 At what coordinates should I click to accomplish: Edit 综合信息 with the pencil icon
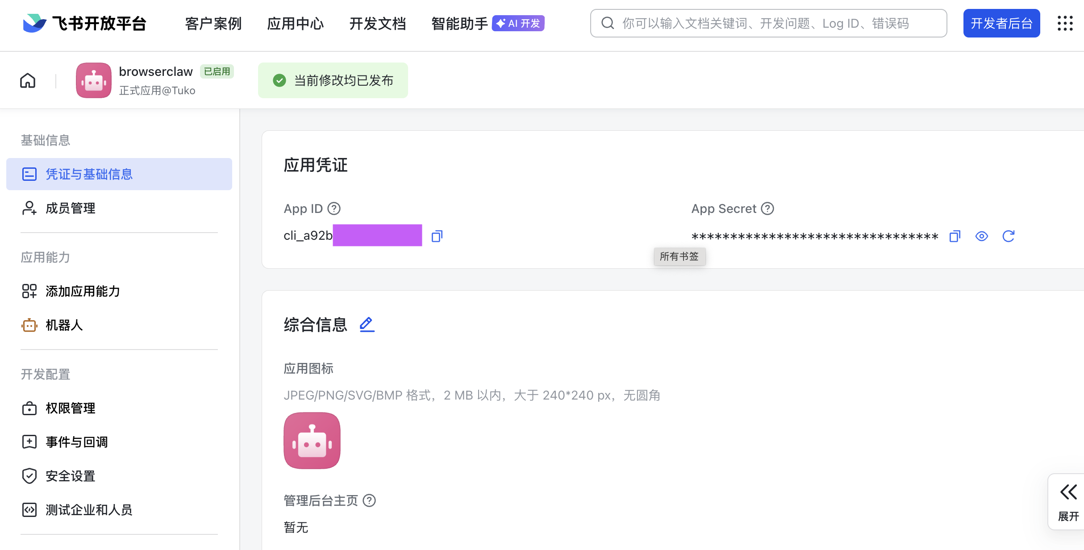tap(367, 325)
